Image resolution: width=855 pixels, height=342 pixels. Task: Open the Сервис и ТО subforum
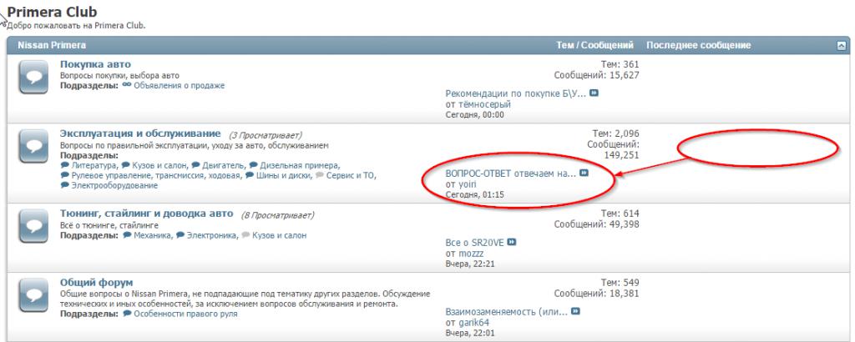pos(351,175)
